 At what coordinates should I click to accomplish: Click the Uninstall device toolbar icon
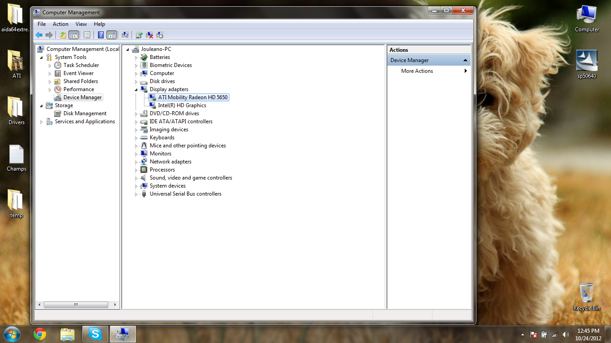(x=149, y=35)
